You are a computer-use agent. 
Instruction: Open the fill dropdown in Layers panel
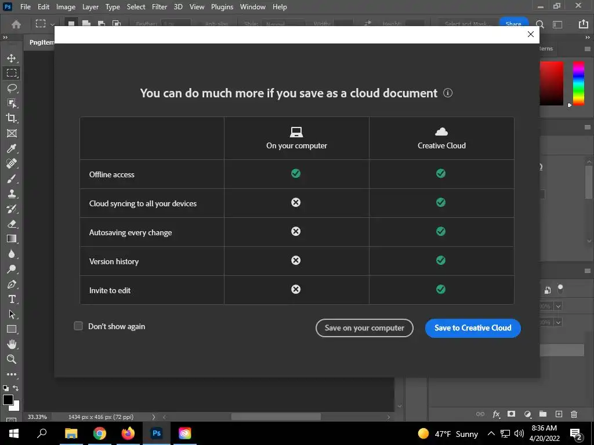pyautogui.click(x=558, y=322)
